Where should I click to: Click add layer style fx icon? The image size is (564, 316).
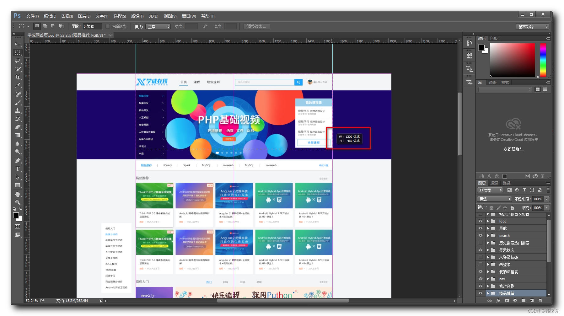[498, 301]
